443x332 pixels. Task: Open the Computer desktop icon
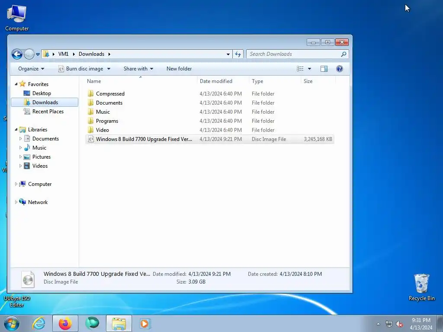17,17
